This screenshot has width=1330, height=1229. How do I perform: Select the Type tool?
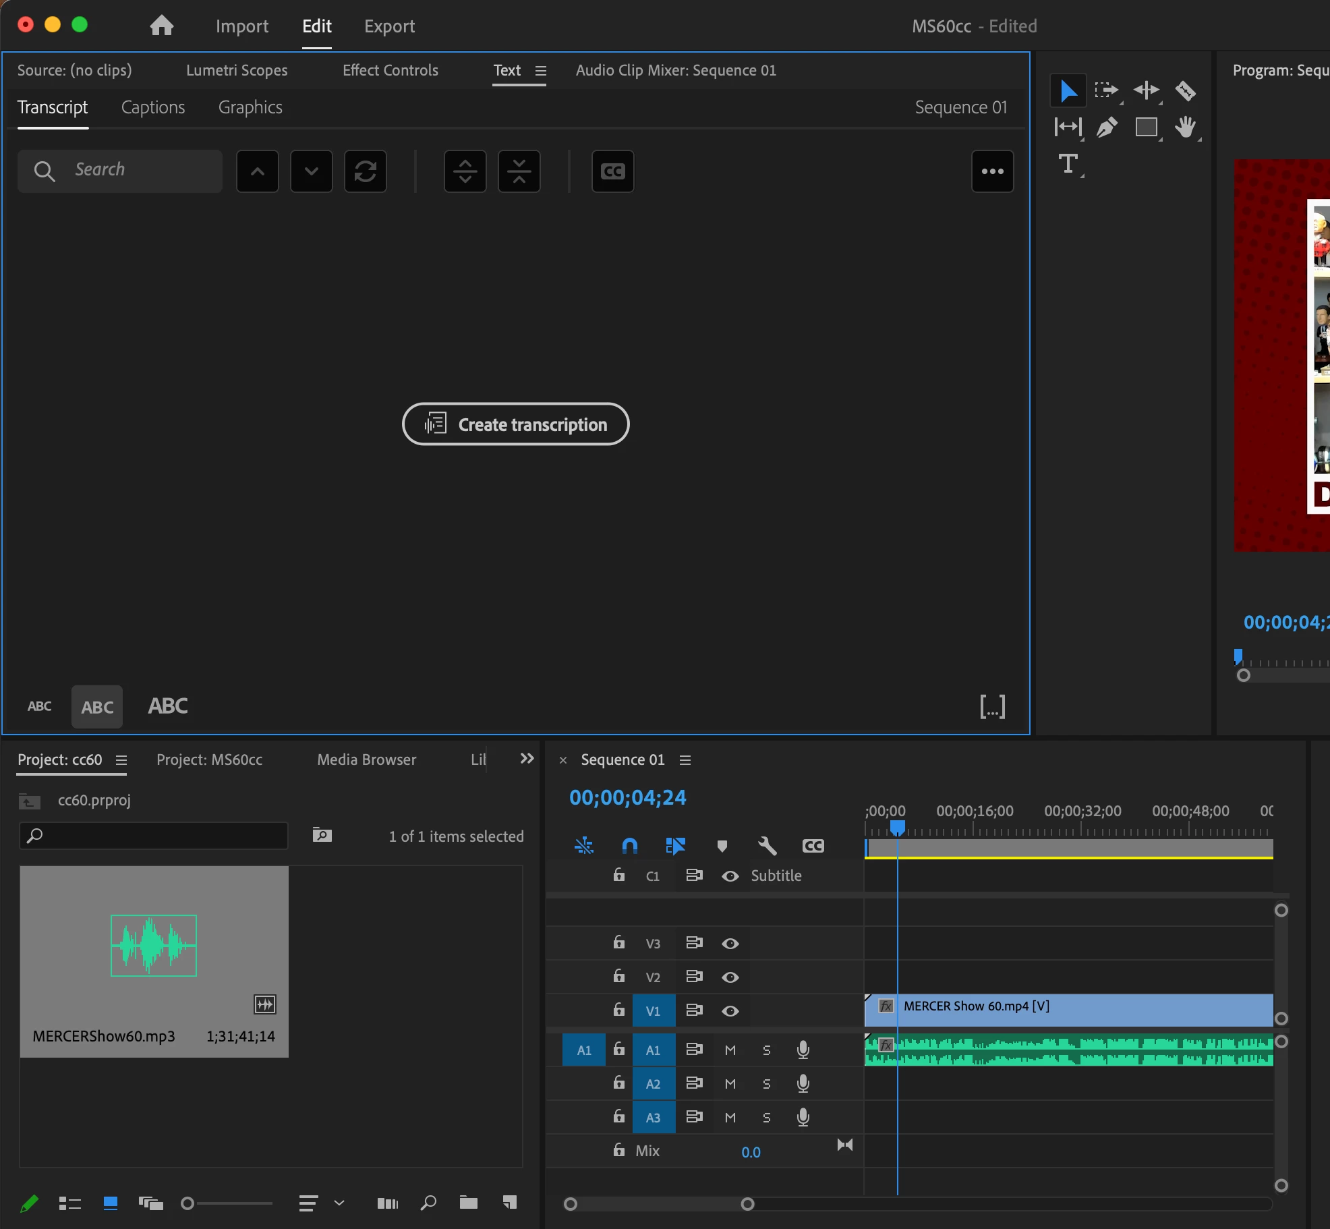click(x=1068, y=164)
